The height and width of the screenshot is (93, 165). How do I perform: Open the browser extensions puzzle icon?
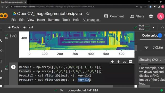coord(154,7)
